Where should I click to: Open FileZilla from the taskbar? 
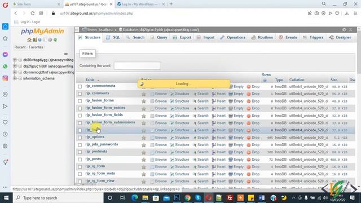point(230,198)
